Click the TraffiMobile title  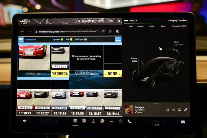coord(30,40)
